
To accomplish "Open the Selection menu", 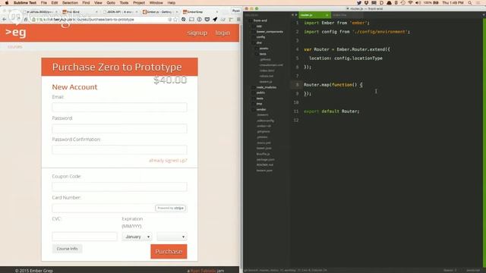I will [x=70, y=3].
